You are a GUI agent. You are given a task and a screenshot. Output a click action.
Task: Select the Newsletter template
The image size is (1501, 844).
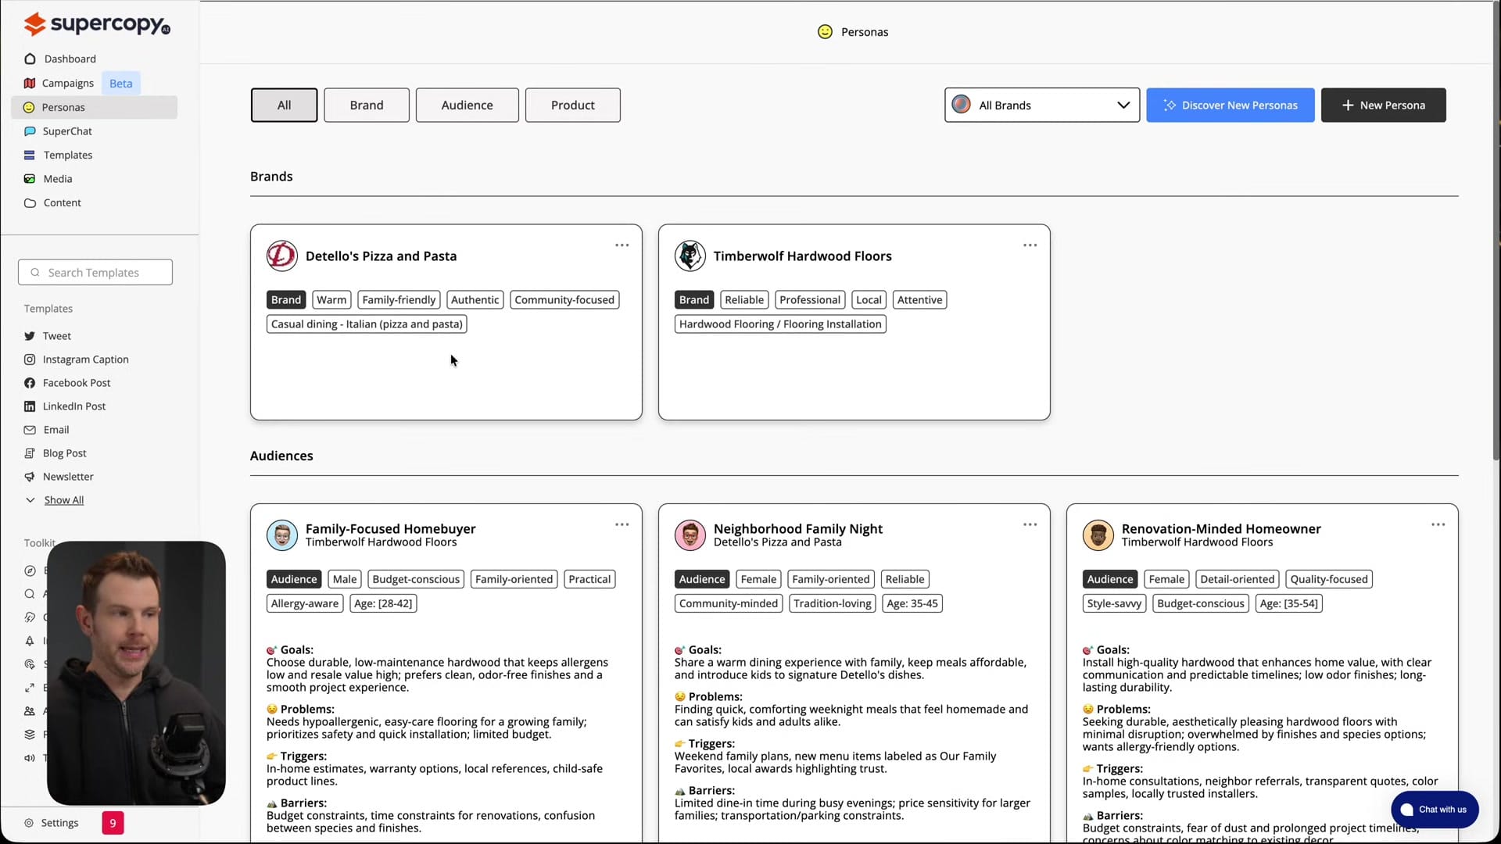pos(59,477)
